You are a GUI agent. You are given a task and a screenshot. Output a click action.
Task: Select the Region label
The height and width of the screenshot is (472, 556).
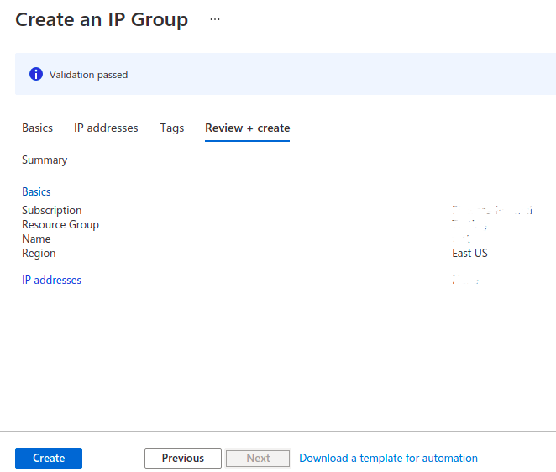pyautogui.click(x=39, y=254)
